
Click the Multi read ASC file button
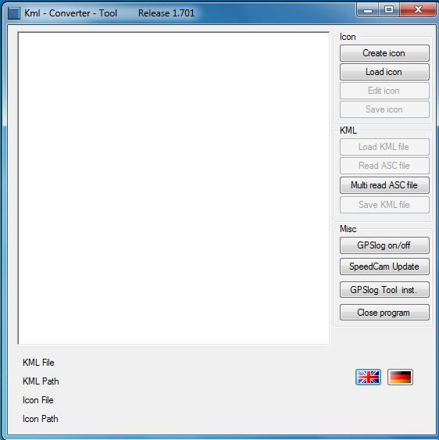384,185
